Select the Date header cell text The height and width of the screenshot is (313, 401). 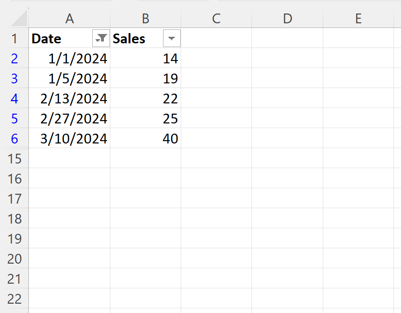(x=46, y=39)
